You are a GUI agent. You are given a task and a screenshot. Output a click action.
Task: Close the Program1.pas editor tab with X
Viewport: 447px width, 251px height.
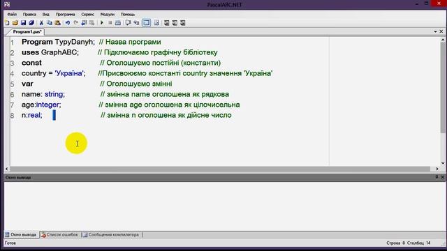pyautogui.click(x=441, y=31)
